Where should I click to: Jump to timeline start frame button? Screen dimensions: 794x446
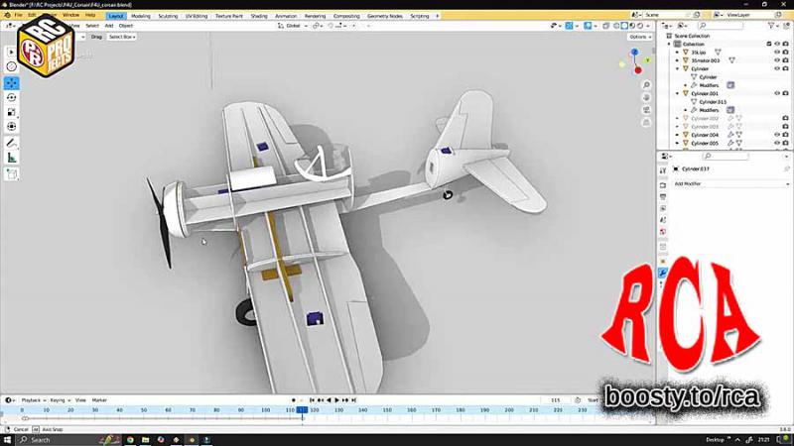coord(312,400)
